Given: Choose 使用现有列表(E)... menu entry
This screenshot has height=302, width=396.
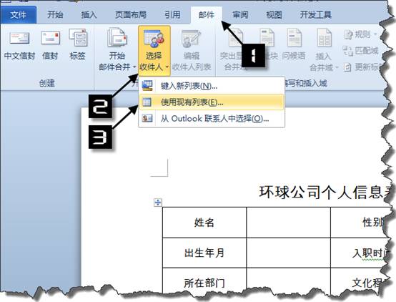Looking at the screenshot, I should [212, 102].
